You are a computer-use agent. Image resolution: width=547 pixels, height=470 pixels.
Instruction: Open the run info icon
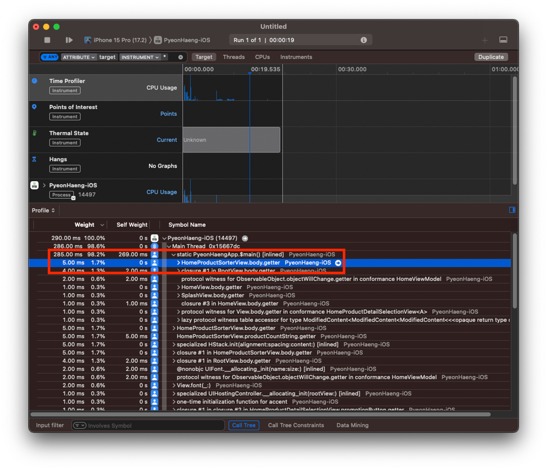click(363, 40)
